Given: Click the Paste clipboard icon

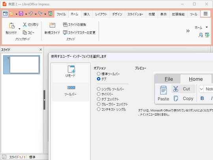Looking at the screenshot, I should point(12,26).
